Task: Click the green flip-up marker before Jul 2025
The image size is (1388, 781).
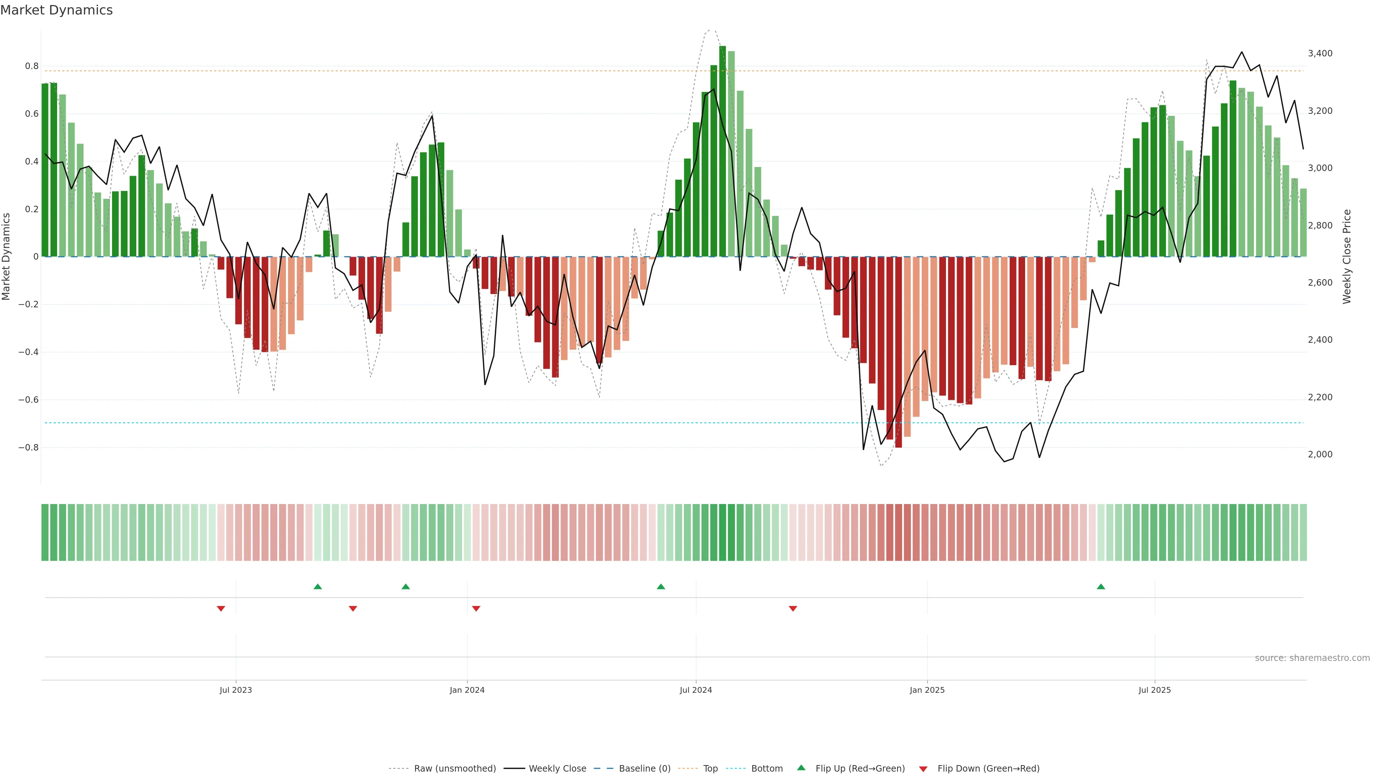Action: click(x=1101, y=586)
